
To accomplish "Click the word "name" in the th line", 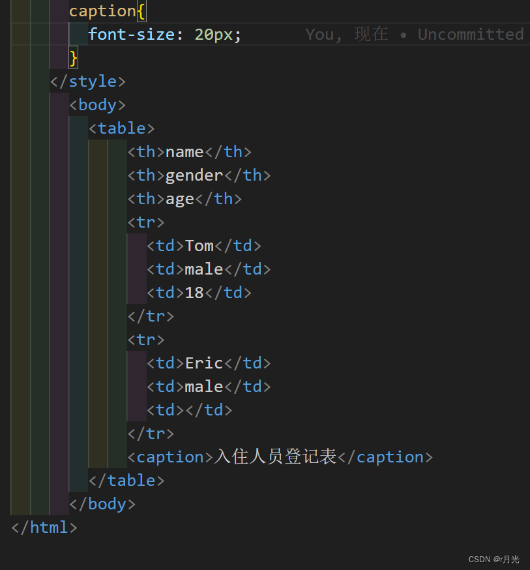I will (x=184, y=152).
